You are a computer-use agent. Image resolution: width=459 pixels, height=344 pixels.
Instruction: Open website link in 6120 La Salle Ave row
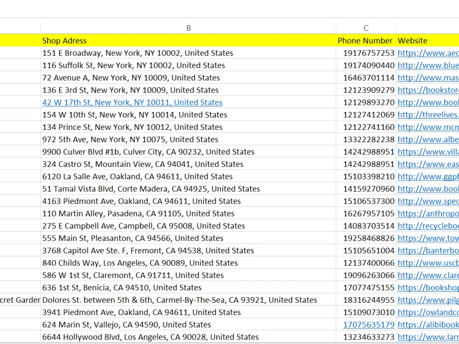[428, 177]
